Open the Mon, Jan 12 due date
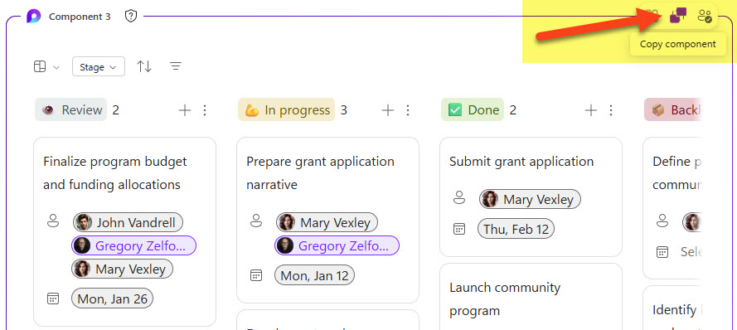Viewport: 737px width, 330px height. (x=314, y=275)
